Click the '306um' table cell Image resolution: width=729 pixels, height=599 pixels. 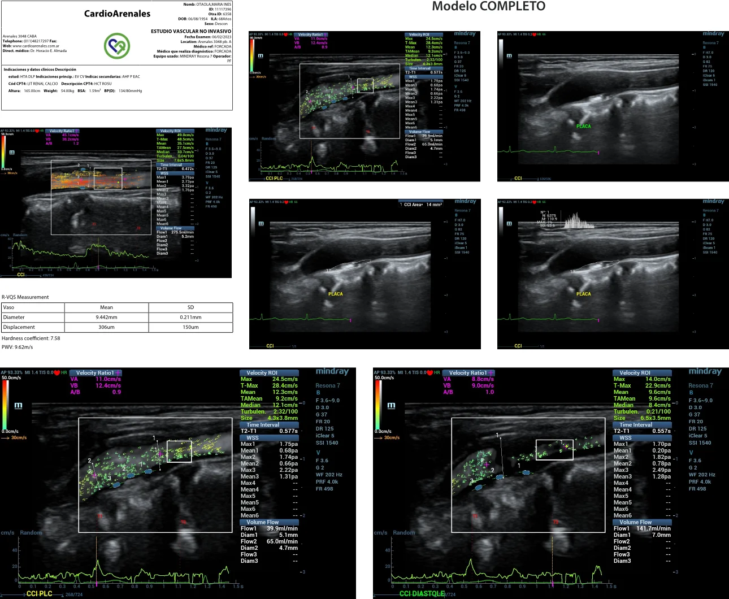coord(106,327)
